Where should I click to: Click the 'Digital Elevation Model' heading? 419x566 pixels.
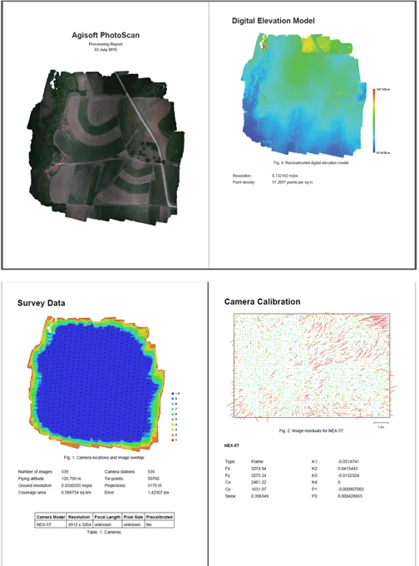pyautogui.click(x=274, y=21)
